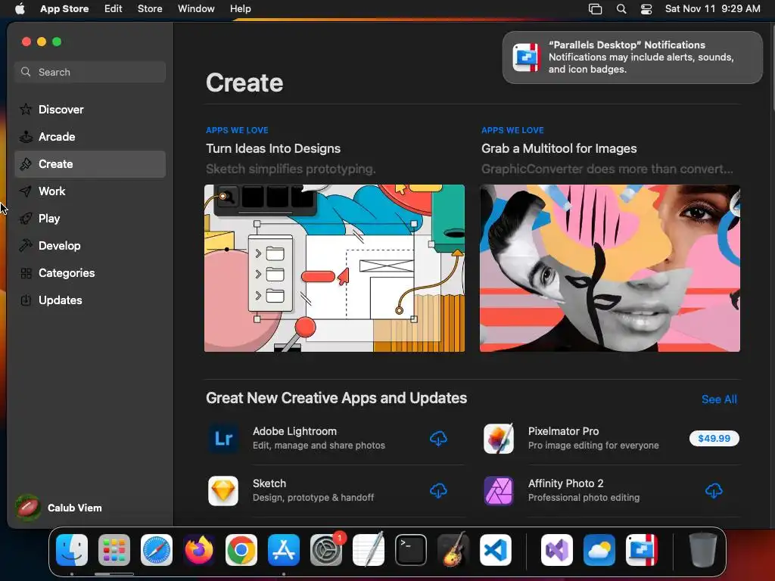Screen dimensions: 775x581
Task: Open System Settings from the Dock
Action: tap(326, 550)
